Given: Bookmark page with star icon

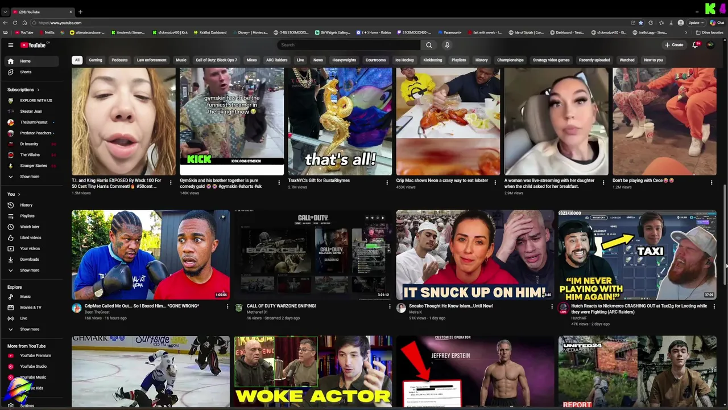Looking at the screenshot, I should click(641, 23).
